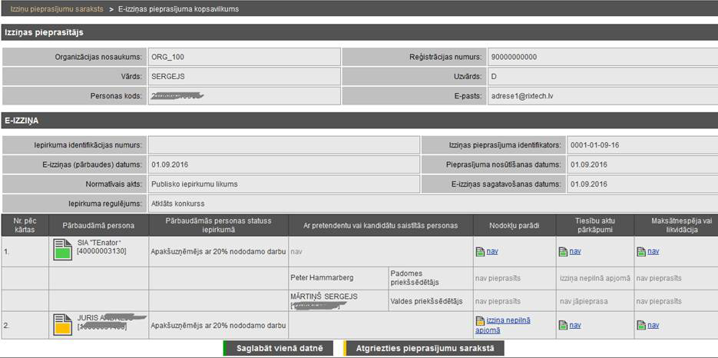Open the Tiesību aktu pārkāpumi icon in row 2
718x358 pixels.
point(563,325)
